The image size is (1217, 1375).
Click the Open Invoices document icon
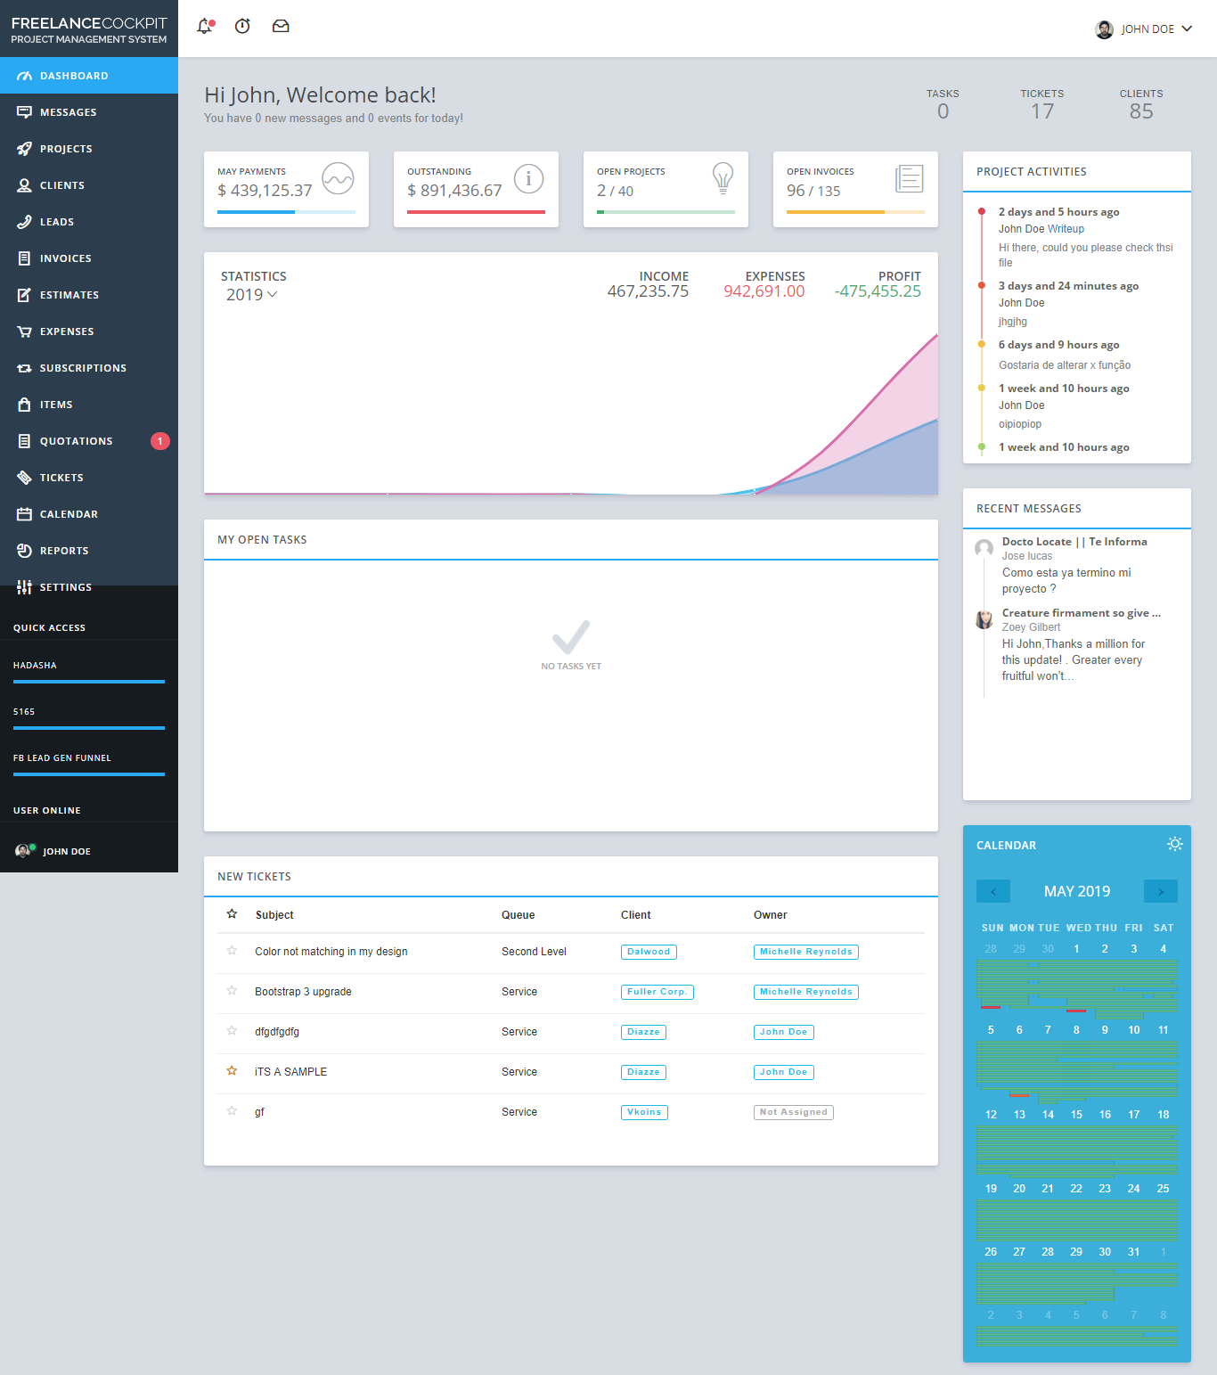[x=909, y=179]
